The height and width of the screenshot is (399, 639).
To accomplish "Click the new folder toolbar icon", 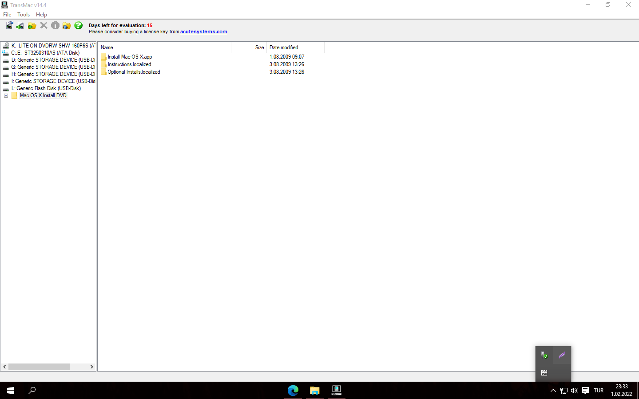I will click(x=32, y=25).
